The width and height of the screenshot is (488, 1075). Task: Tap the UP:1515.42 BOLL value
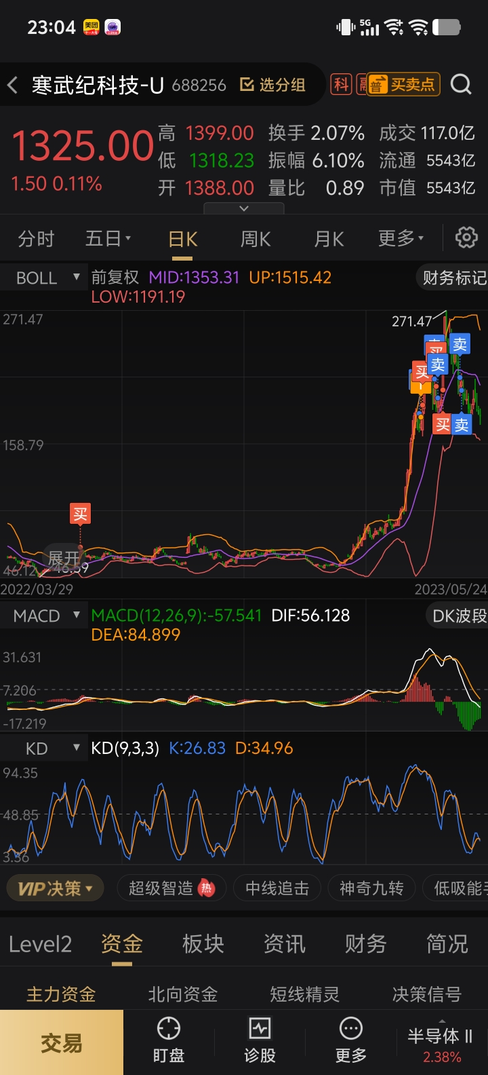point(290,278)
